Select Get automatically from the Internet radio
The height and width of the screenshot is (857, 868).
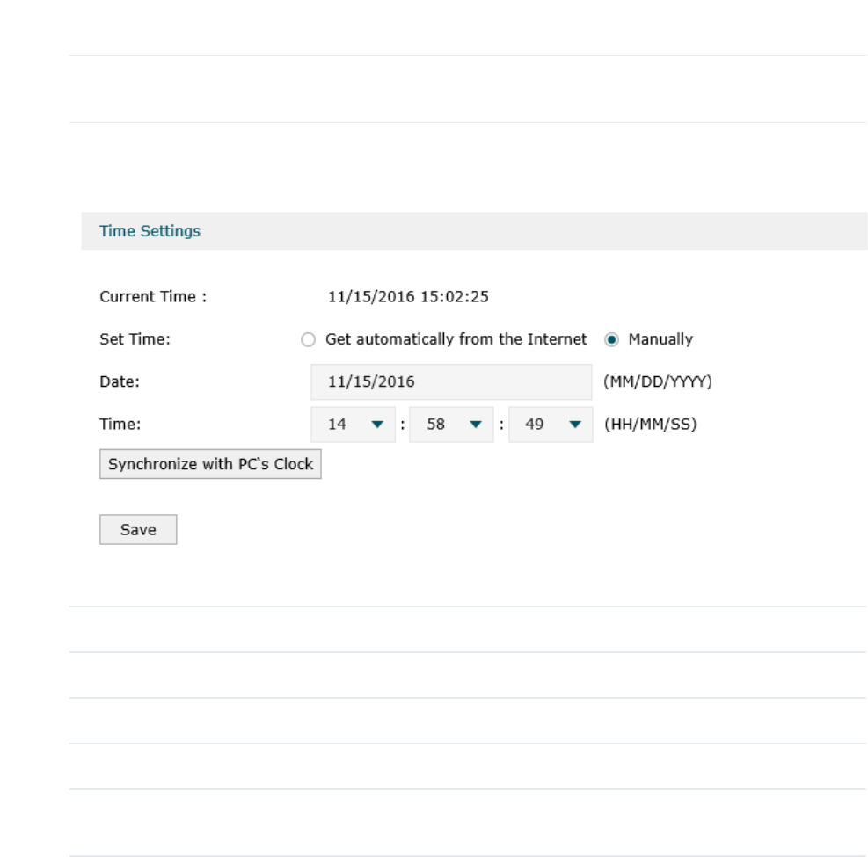point(309,339)
